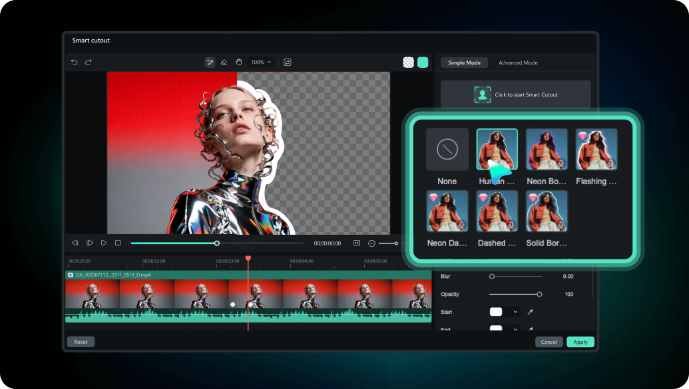
Task: Select the Solid Bor... preset thumbnail
Action: (x=547, y=211)
